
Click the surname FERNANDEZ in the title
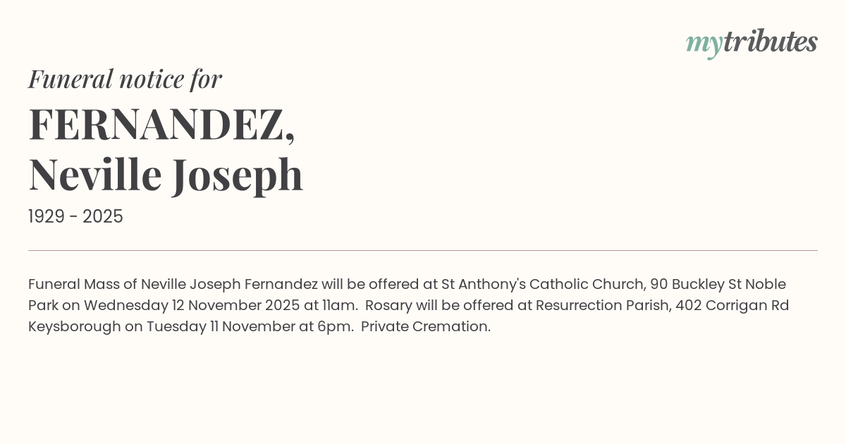click(x=157, y=124)
